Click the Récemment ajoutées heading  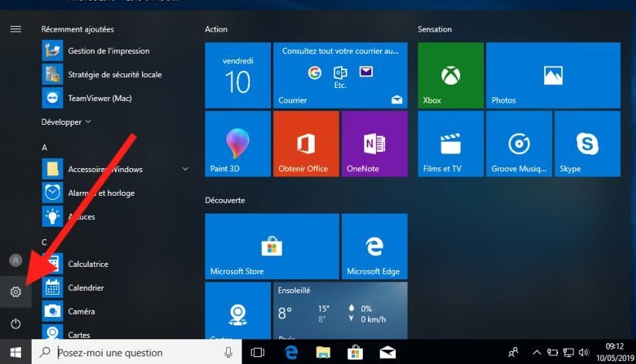click(x=77, y=29)
